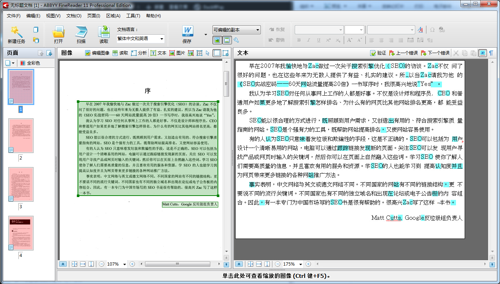Screen dimensions: 500x284
Task: Click the main toolbar Read (读取) icon
Action: [x=104, y=32]
